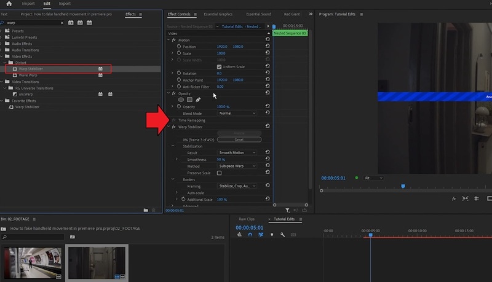Clear the warp search field
Screen dimensions: 492x282
(x=62, y=23)
